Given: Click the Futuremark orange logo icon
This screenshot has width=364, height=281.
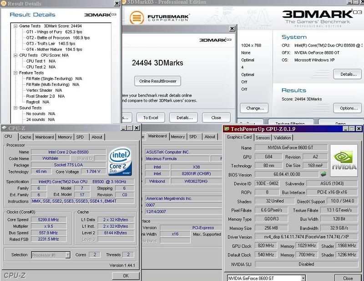Looking at the screenshot, I should click(137, 17).
